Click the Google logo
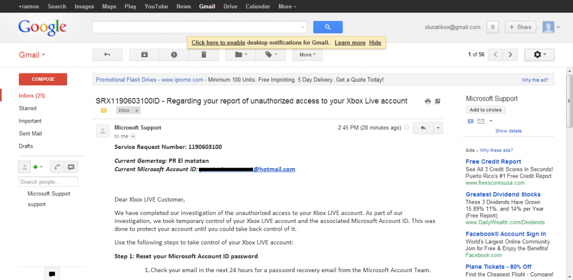This screenshot has width=573, height=280. tap(42, 27)
